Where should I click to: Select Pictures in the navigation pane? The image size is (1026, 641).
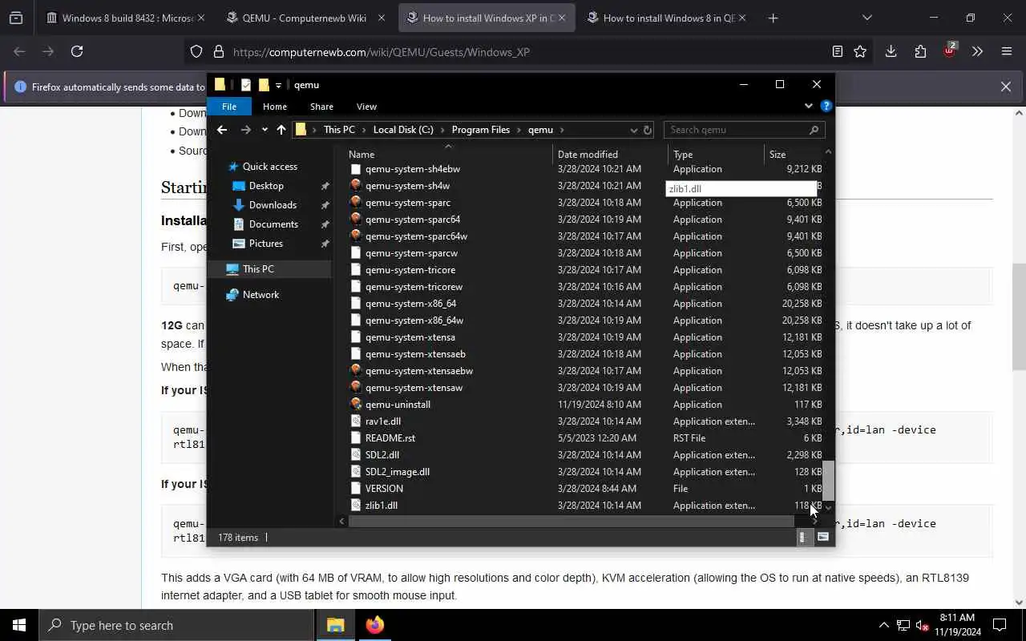click(266, 244)
